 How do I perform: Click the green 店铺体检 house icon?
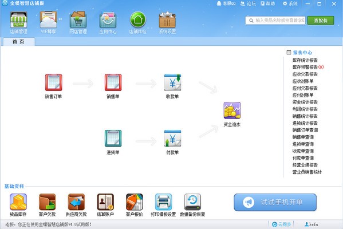137,19
